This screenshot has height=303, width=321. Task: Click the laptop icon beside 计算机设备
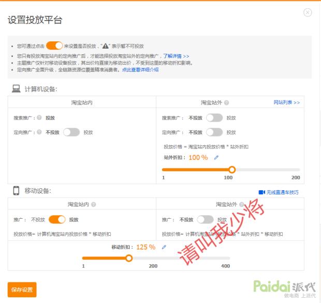coord(16,89)
